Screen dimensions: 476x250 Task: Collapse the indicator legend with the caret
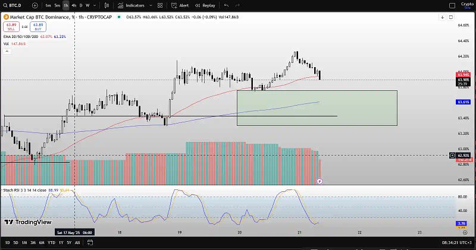7,51
